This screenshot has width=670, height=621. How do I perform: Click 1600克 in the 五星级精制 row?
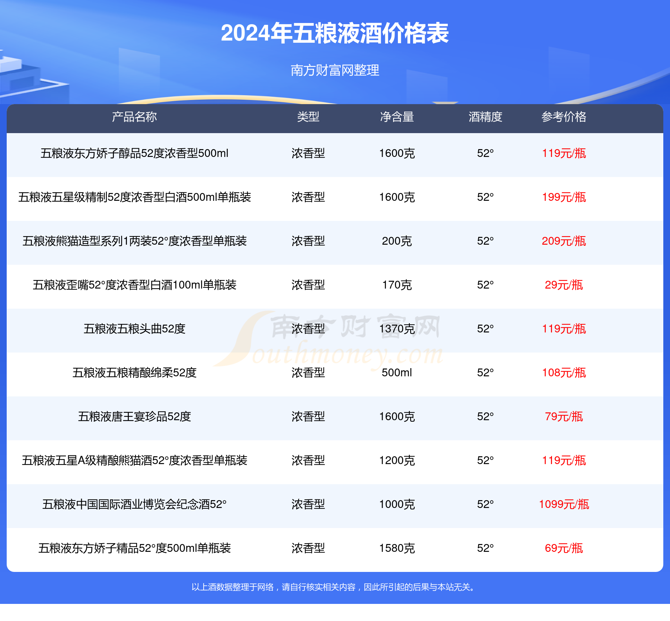pos(397,197)
